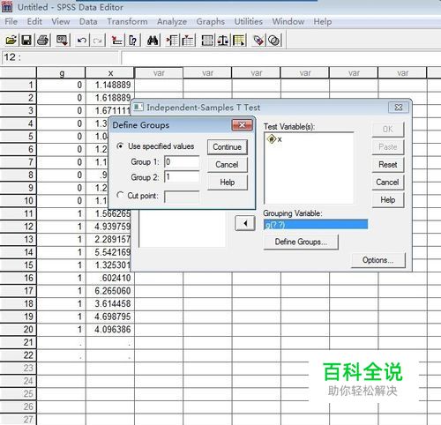Viewport: 441px width, 425px height.
Task: Click the Weight Cases scales icon
Action: pyautogui.click(x=223, y=41)
